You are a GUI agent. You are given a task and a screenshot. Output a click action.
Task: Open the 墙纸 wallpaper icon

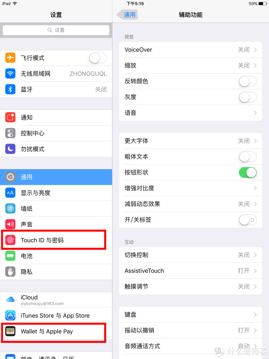pyautogui.click(x=10, y=209)
